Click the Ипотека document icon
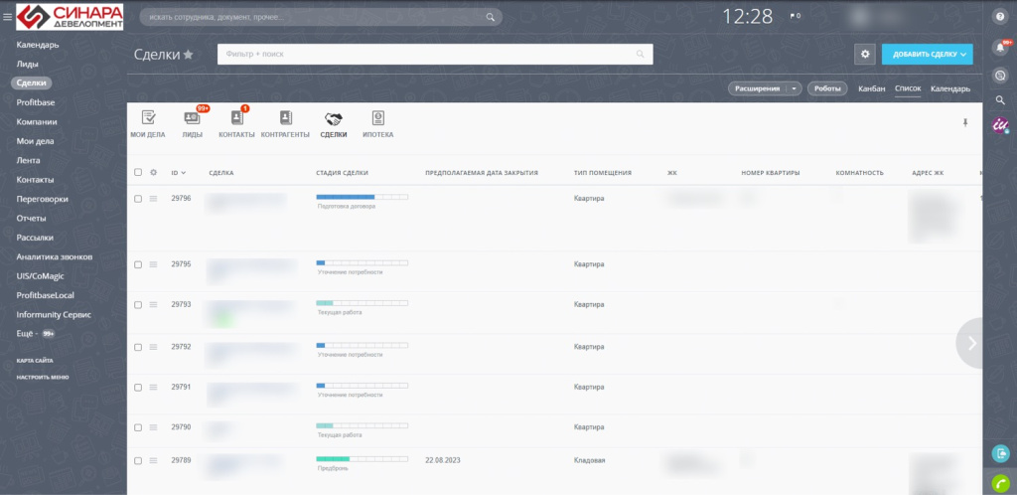 (x=378, y=117)
